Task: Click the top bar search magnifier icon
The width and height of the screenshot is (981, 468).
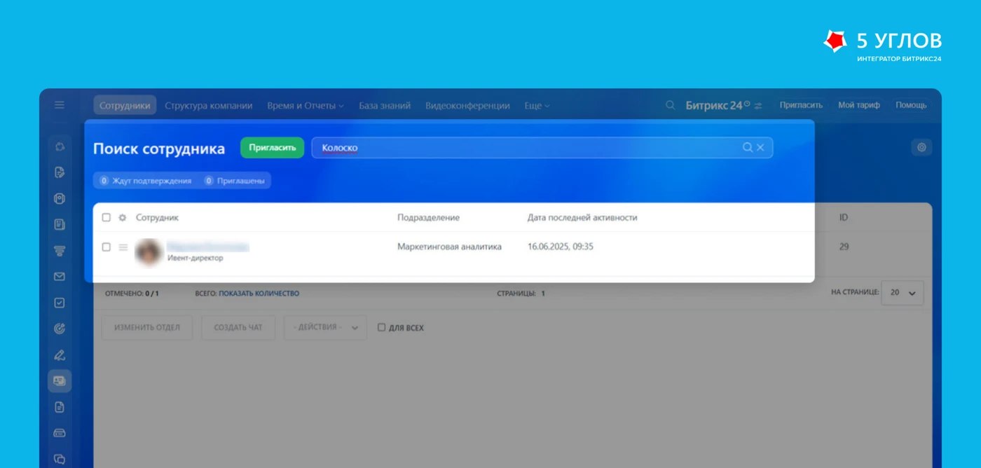Action: point(671,105)
